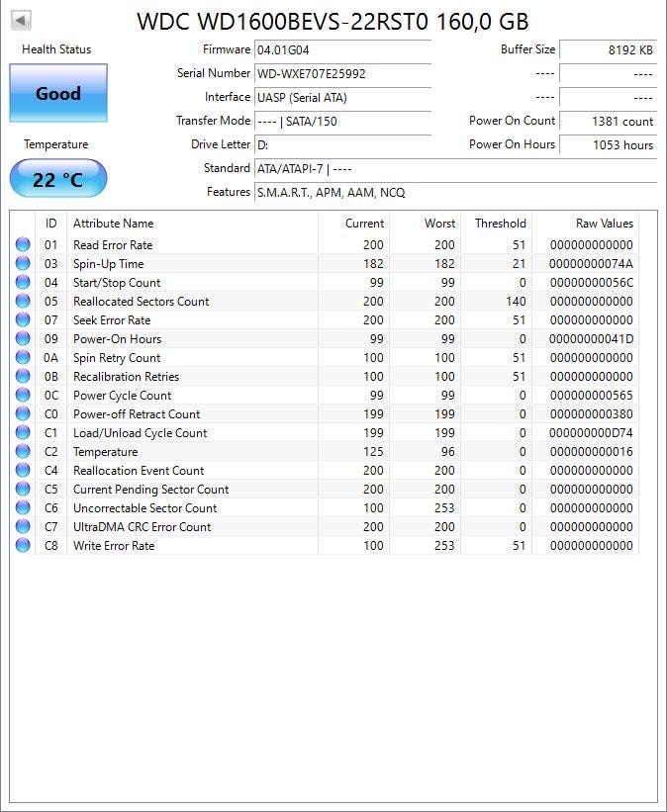
Task: Click the status orb beside Spin-Up Time
Action: tap(23, 264)
